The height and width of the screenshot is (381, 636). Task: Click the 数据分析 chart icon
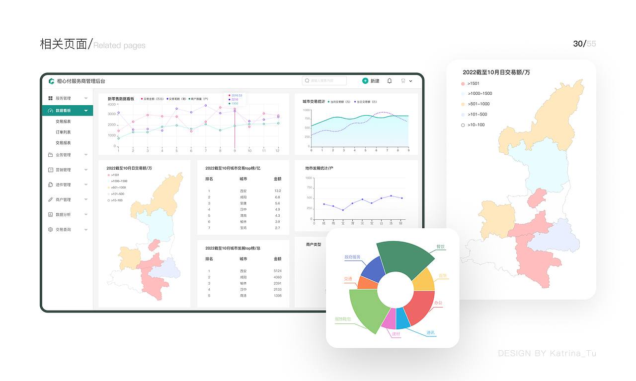51,214
